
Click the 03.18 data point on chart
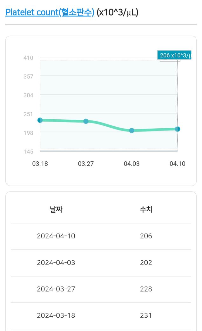coord(40,120)
